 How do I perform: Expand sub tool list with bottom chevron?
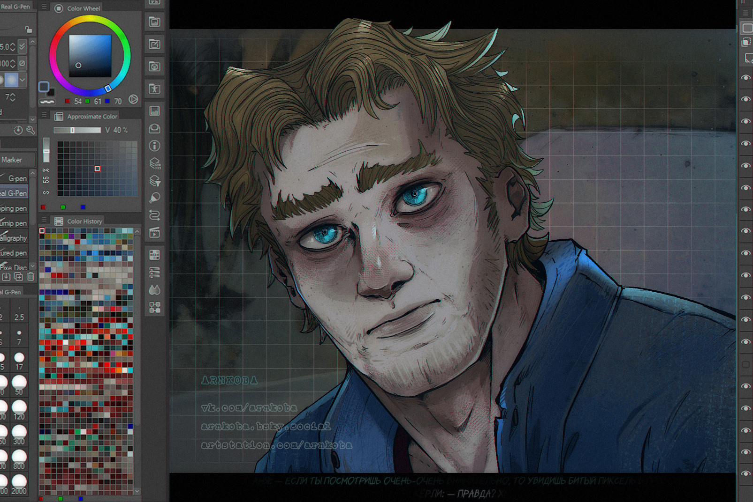(33, 266)
